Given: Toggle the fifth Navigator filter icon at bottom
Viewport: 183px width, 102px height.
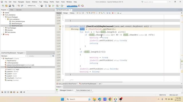Looking at the screenshot, I should (14, 92).
